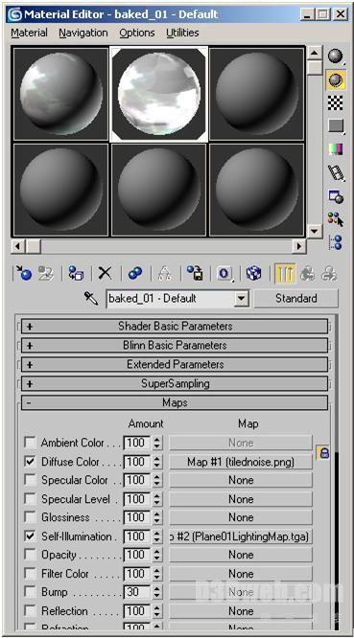The image size is (354, 638).
Task: Click the Reset Map/Material X icon
Action: pos(106,273)
